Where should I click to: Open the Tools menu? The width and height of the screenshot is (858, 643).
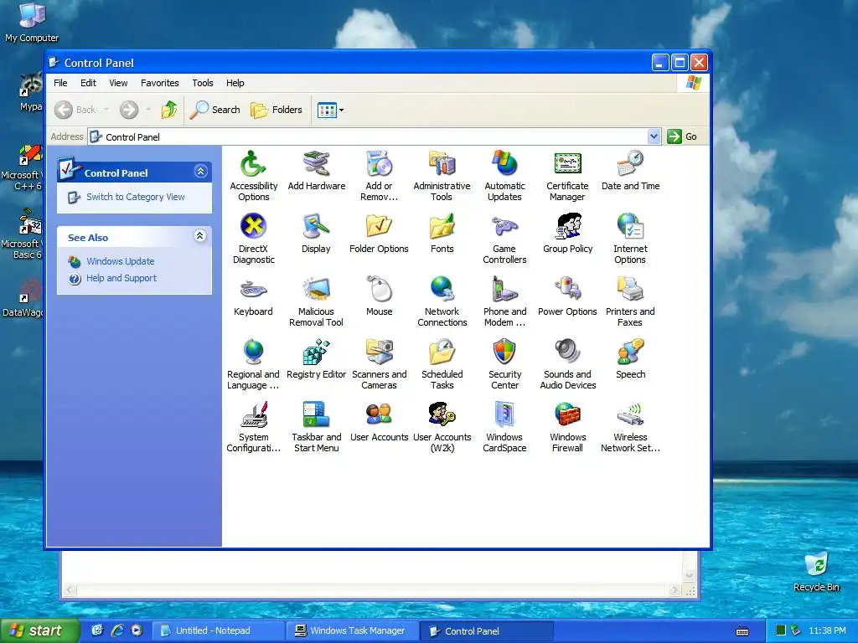pyautogui.click(x=203, y=83)
